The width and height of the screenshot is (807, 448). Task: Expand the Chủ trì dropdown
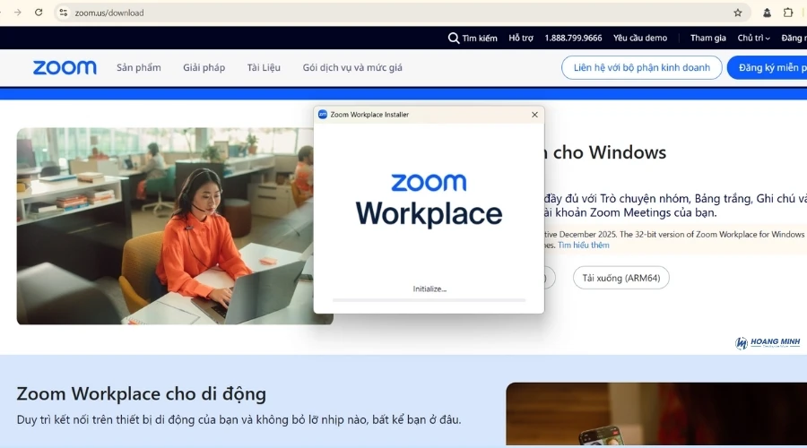click(x=753, y=38)
